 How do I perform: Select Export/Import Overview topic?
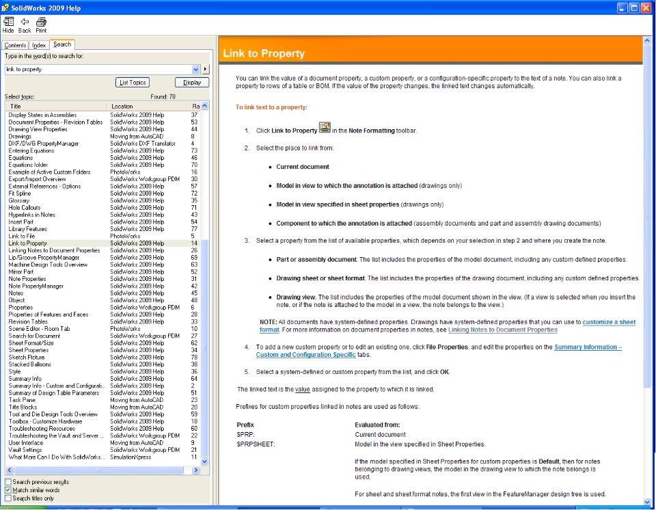click(x=37, y=179)
